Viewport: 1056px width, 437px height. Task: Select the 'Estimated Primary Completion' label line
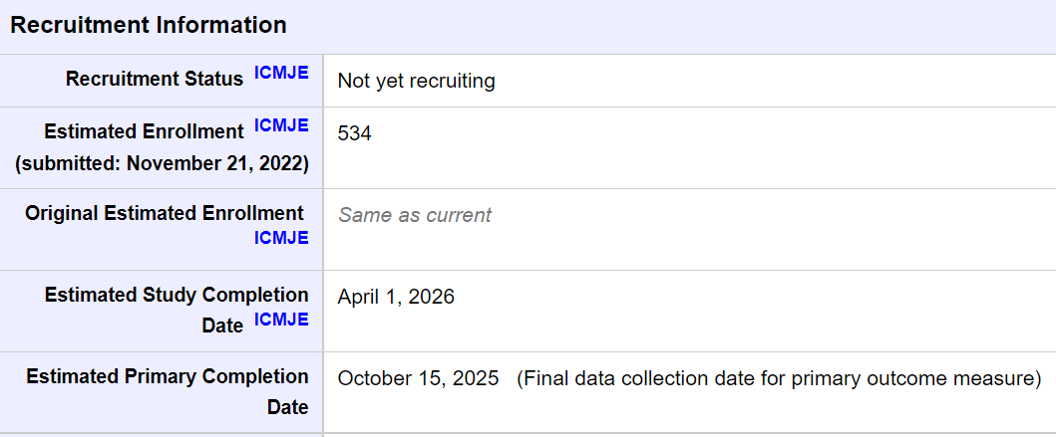167,376
